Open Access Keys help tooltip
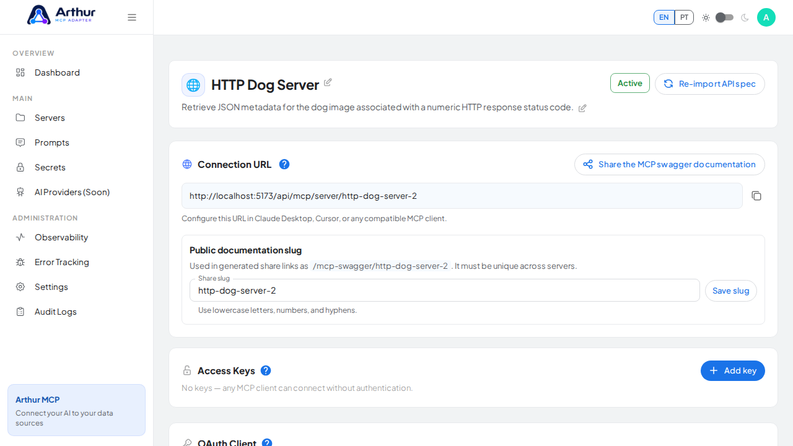793x446 pixels. click(x=266, y=370)
